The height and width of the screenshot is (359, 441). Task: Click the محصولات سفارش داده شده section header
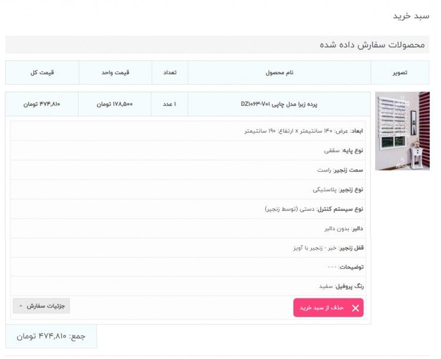pos(217,45)
